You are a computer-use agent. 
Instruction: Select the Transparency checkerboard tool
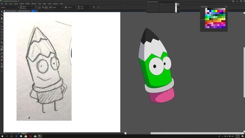2,49
